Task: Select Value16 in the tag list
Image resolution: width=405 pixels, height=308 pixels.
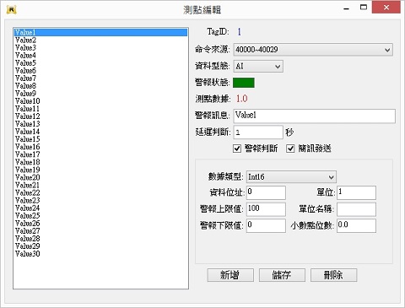Action: [100, 147]
